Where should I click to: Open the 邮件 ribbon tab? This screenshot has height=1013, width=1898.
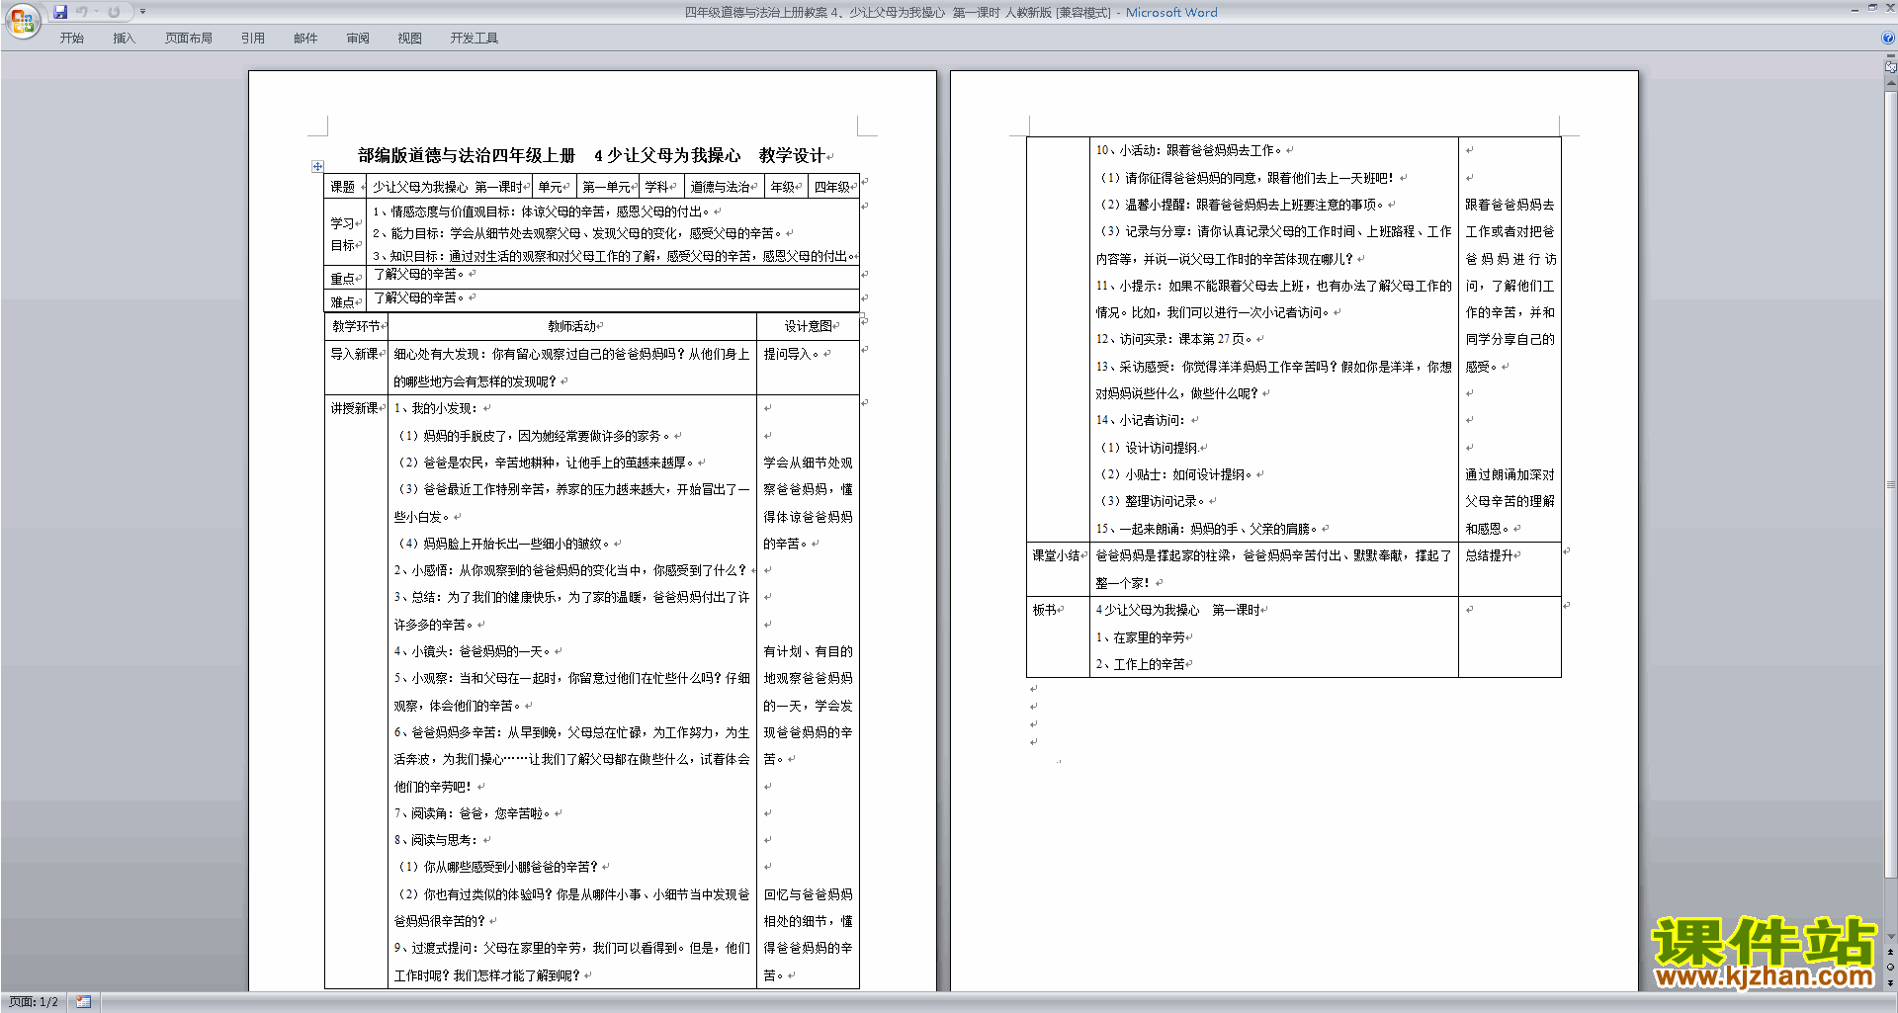(305, 39)
